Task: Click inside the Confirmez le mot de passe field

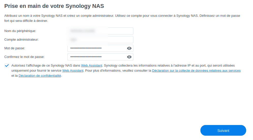Action: [x=97, y=57]
